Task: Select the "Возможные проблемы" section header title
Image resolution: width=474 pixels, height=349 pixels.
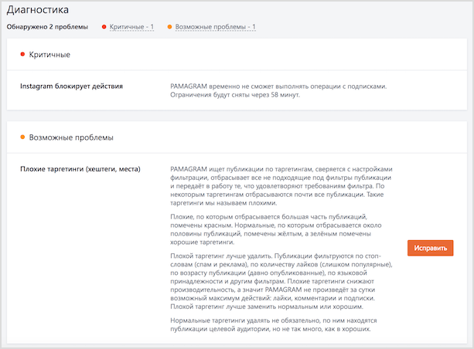Action: pyautogui.click(x=71, y=137)
